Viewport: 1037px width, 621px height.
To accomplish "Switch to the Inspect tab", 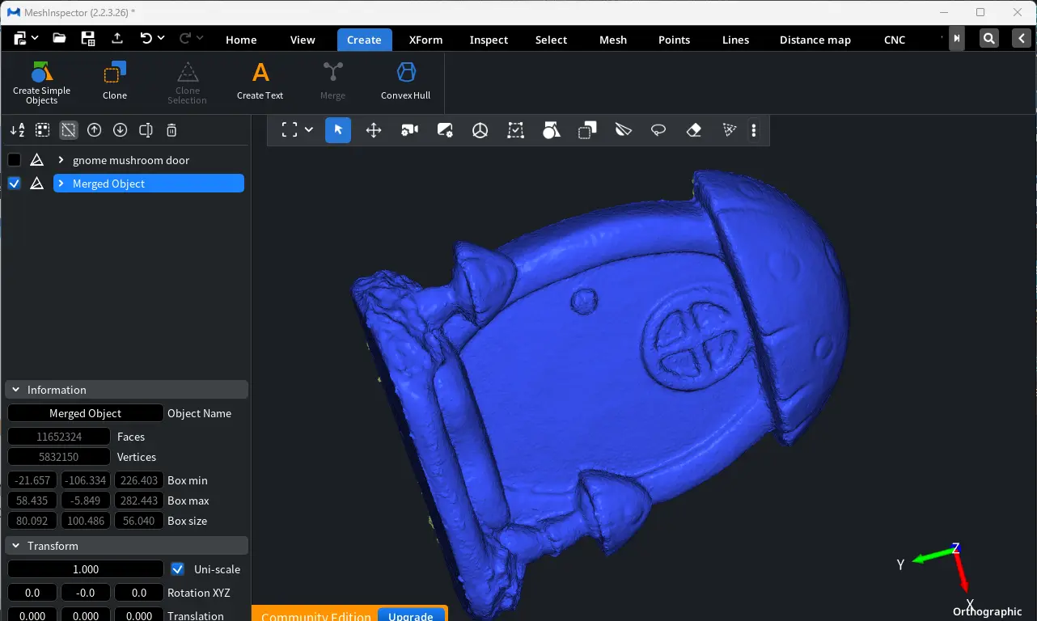I will pyautogui.click(x=489, y=40).
